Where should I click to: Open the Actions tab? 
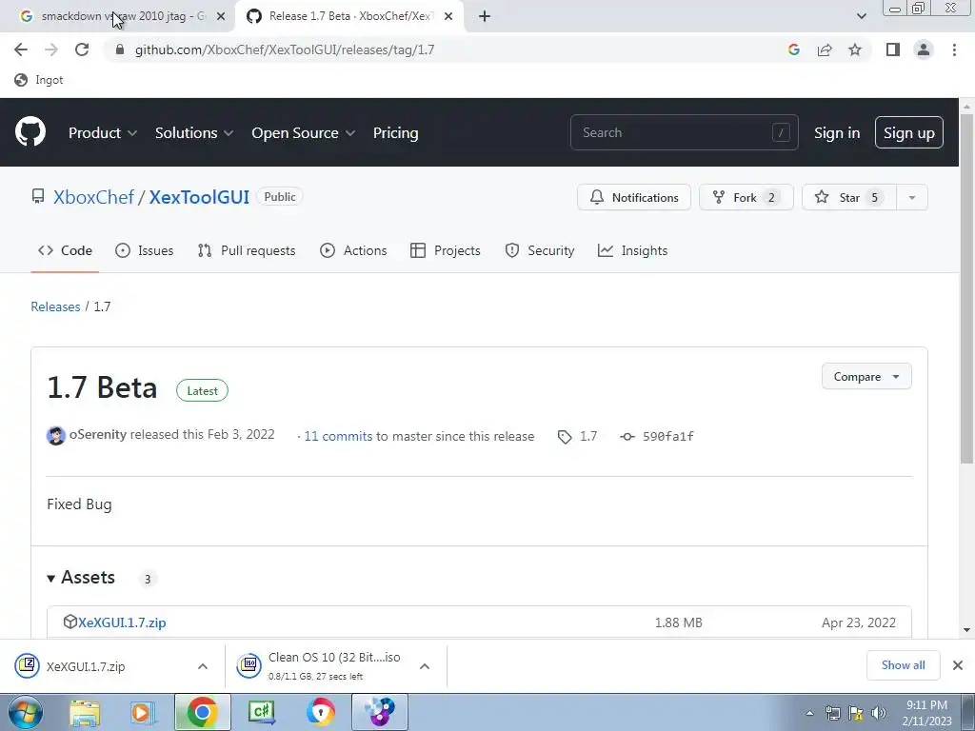[x=353, y=250]
